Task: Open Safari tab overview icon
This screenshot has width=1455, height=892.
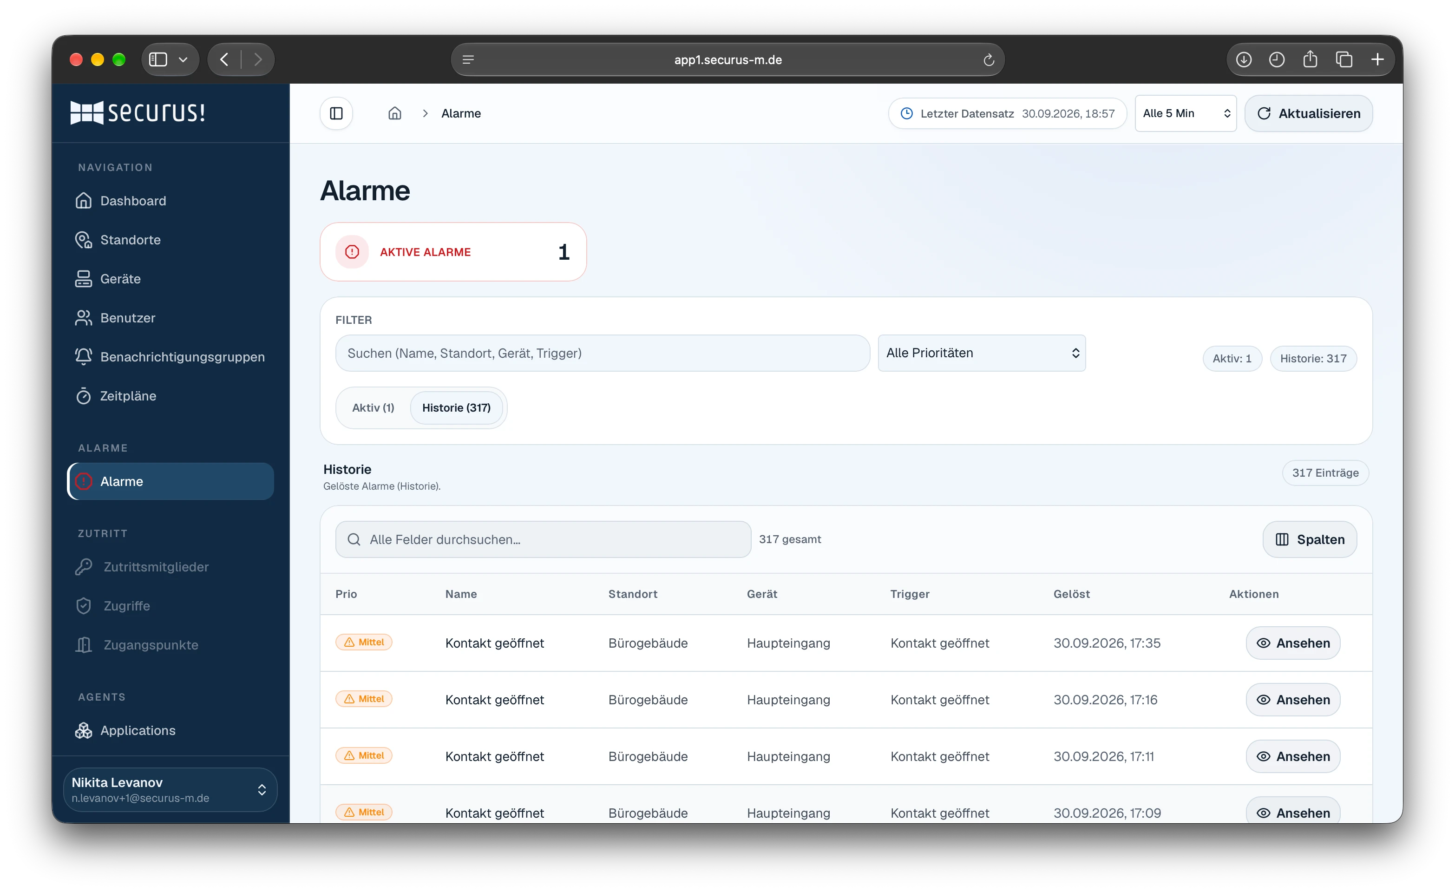Action: click(x=1344, y=59)
